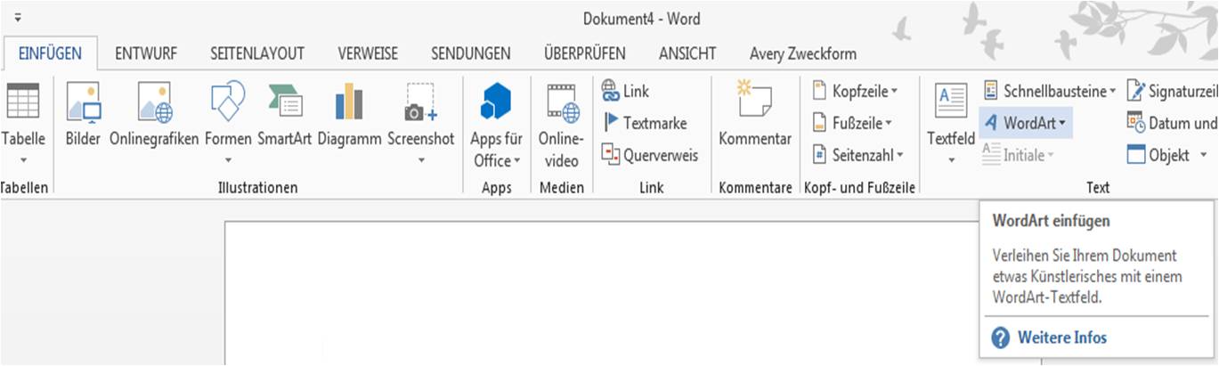Insert Datum und Uhrzeit
The height and width of the screenshot is (366, 1219).
pos(1136,123)
